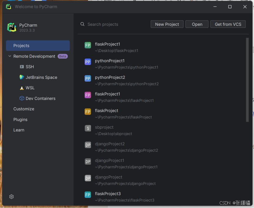Click the Open button
254x208 pixels.
pos(197,24)
